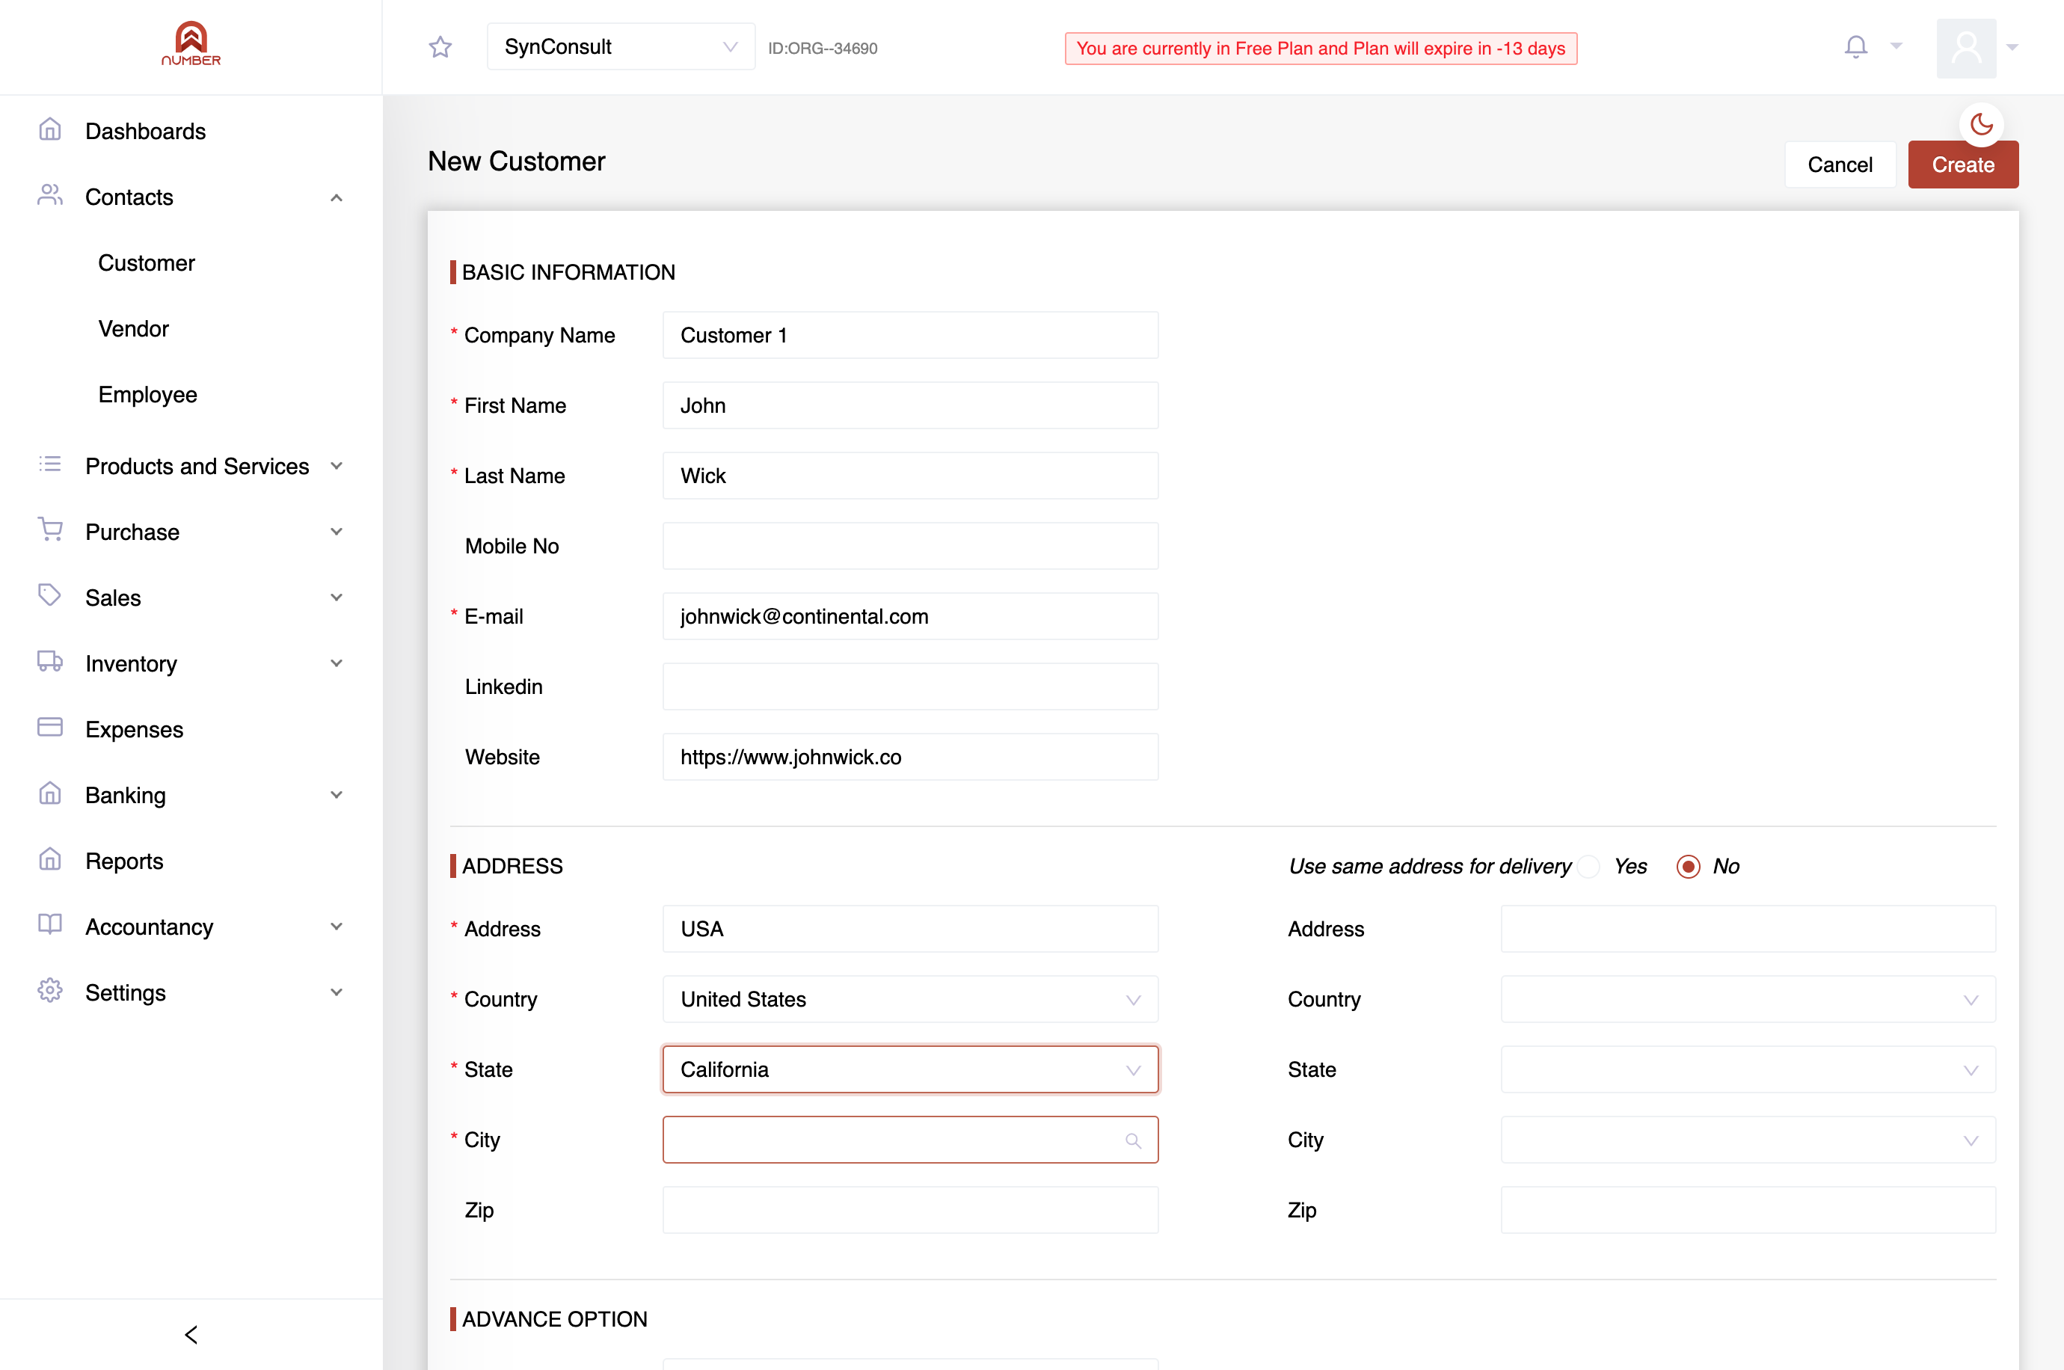The height and width of the screenshot is (1370, 2064).
Task: Open the delivery City dropdown
Action: click(1748, 1140)
